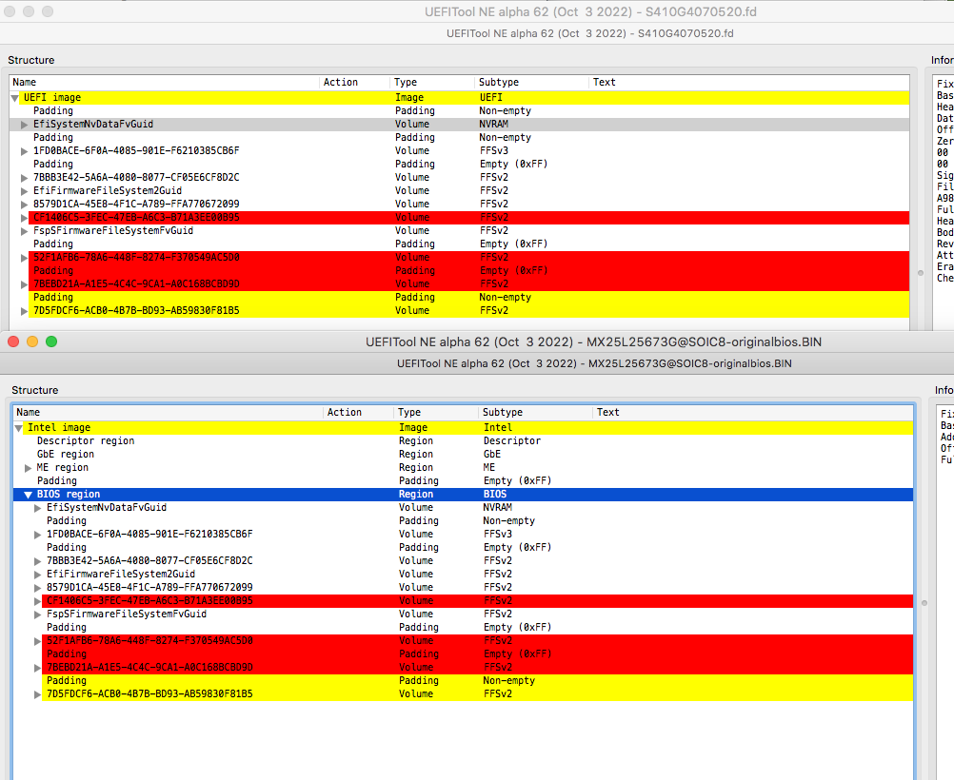
Task: Expand the ME region node
Action: [28, 468]
